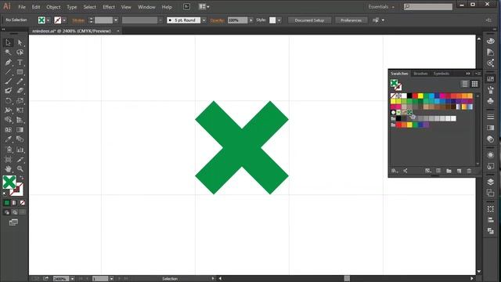Pick the Magic Wand tool
The height and width of the screenshot is (282, 501).
point(9,52)
